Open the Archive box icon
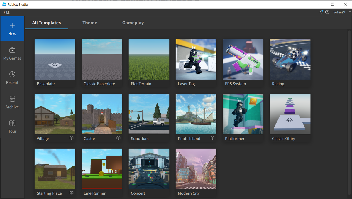 pyautogui.click(x=12, y=99)
